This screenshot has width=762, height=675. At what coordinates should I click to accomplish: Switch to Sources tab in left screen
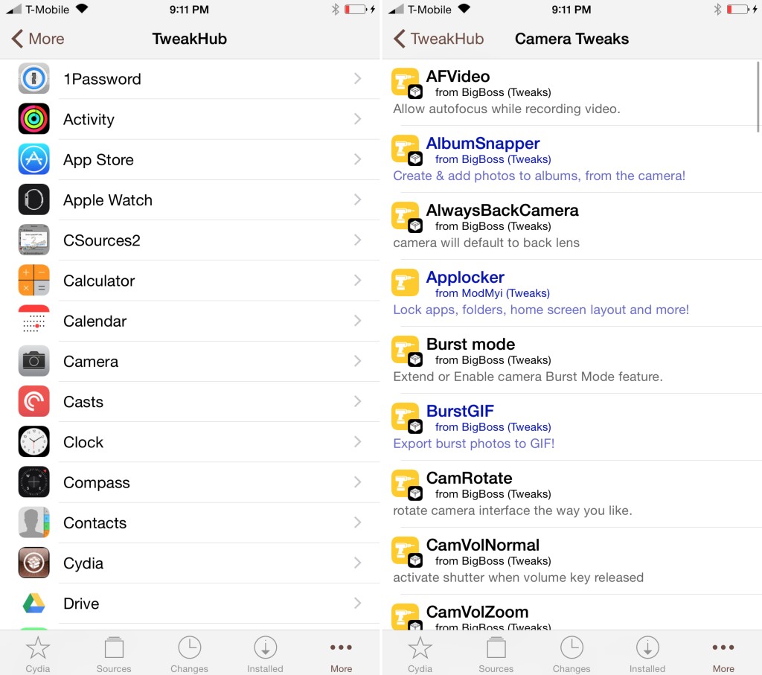(114, 654)
